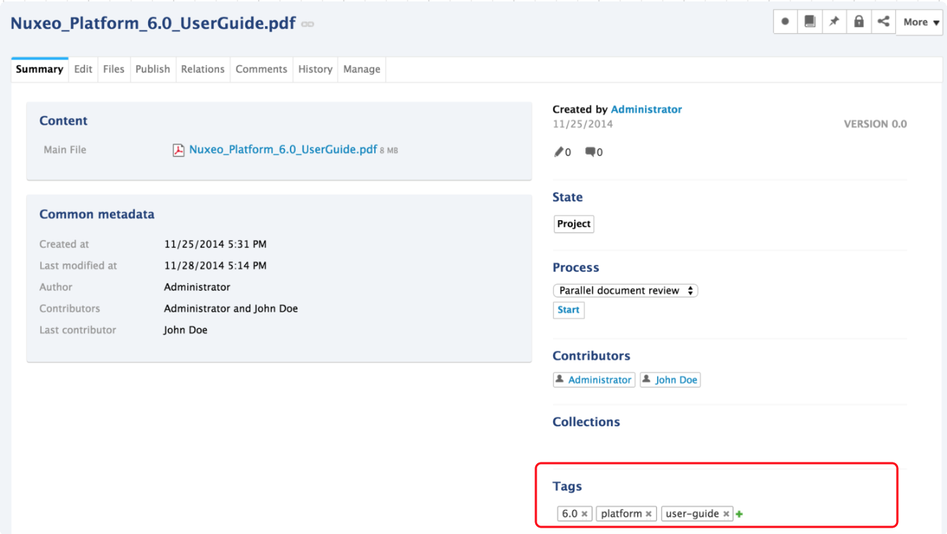Click the creation date 11/25/2014 under Created by

[583, 124]
